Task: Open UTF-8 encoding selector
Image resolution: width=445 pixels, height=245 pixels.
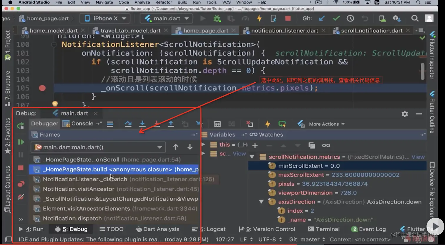Action: (x=270, y=239)
